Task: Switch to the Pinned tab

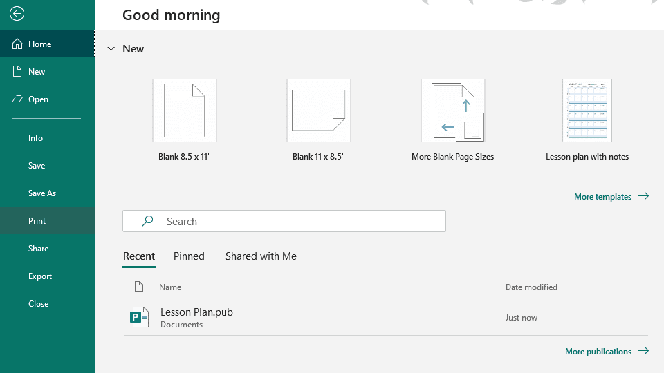Action: [189, 256]
